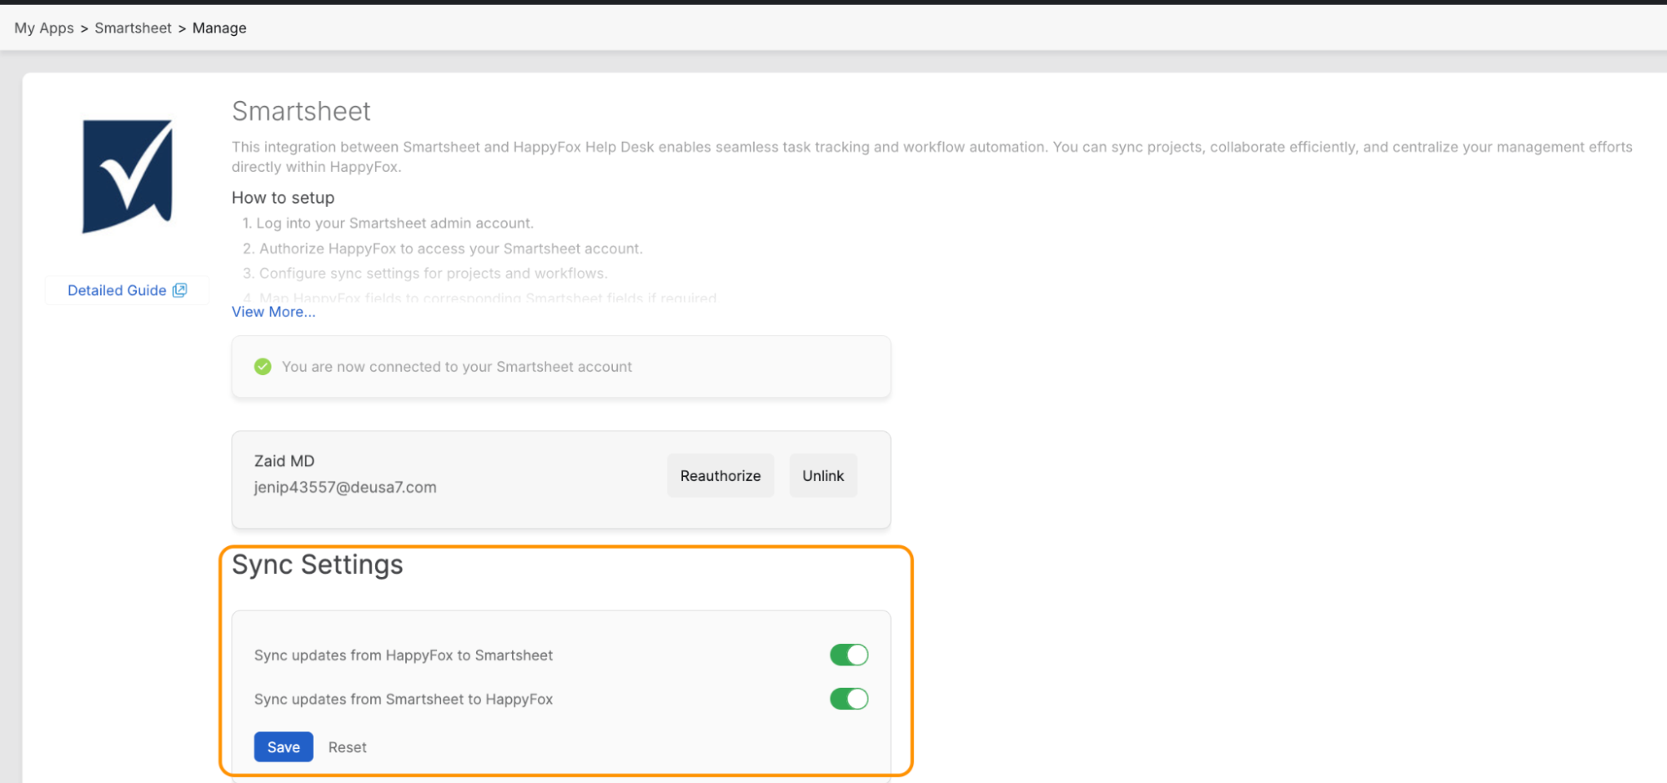
Task: Click the integration description paragraph
Action: pyautogui.click(x=932, y=157)
